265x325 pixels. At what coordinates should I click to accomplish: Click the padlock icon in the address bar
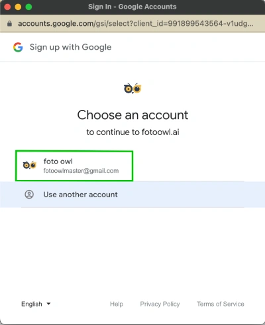coord(9,23)
